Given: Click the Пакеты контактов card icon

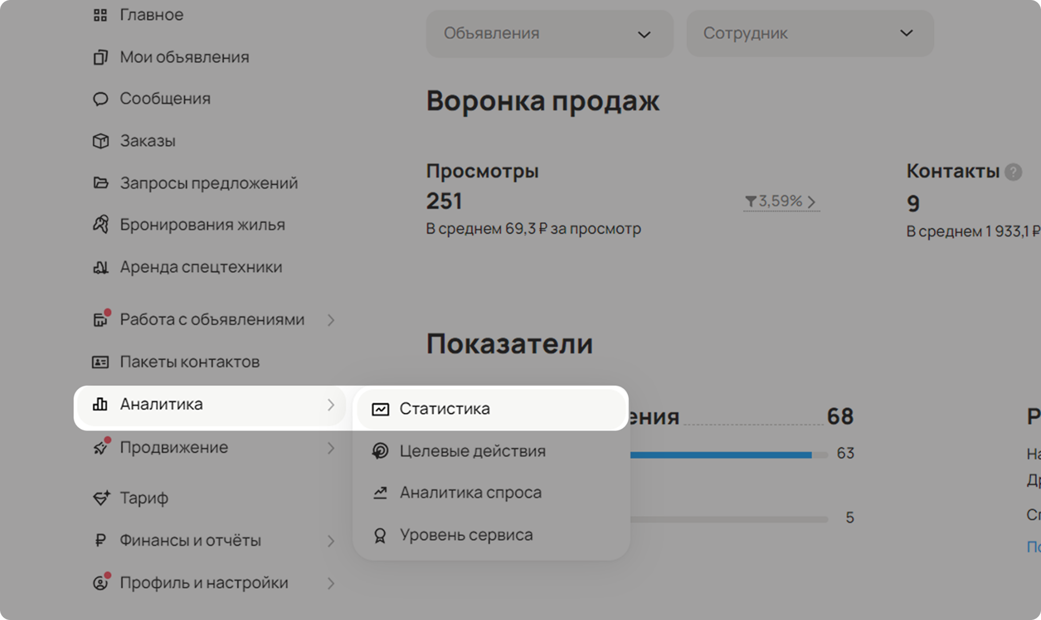Looking at the screenshot, I should (100, 362).
